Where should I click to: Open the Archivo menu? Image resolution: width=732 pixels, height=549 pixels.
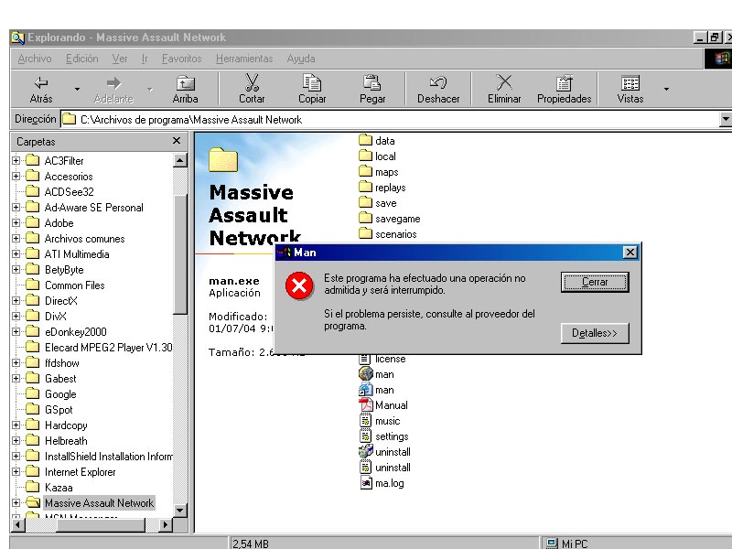coord(35,59)
